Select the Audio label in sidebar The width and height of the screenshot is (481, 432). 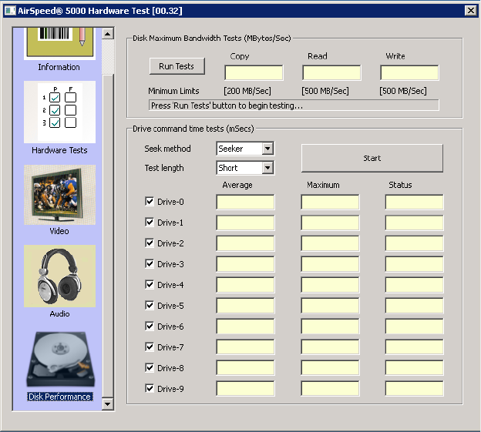59,313
